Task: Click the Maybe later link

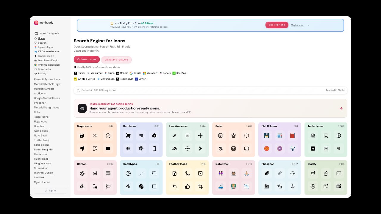Action: (x=297, y=25)
